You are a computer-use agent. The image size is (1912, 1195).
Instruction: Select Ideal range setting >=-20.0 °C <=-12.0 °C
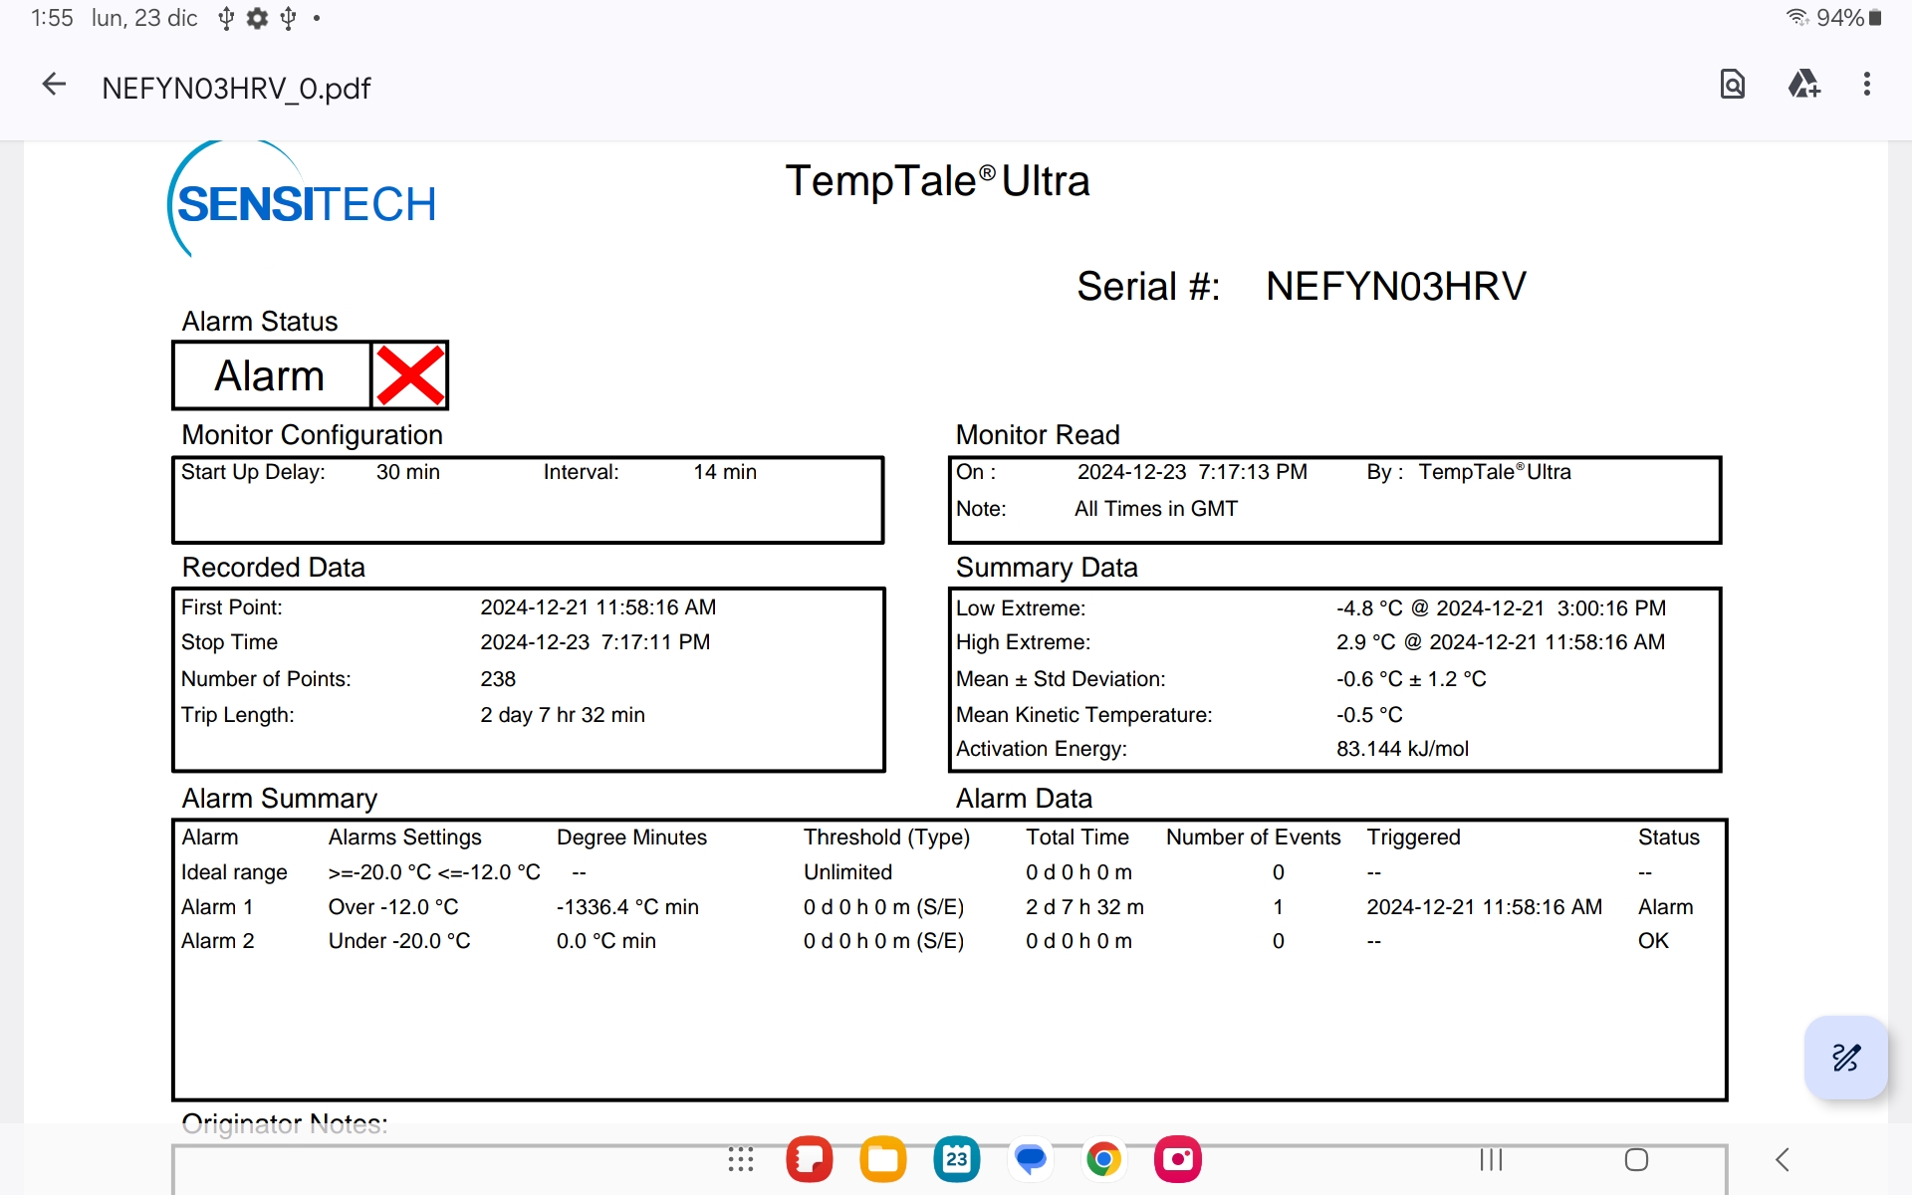click(434, 872)
